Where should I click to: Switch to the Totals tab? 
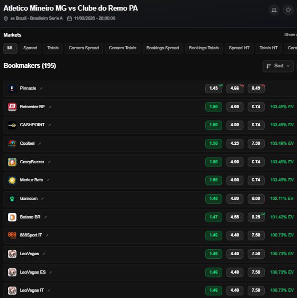53,48
